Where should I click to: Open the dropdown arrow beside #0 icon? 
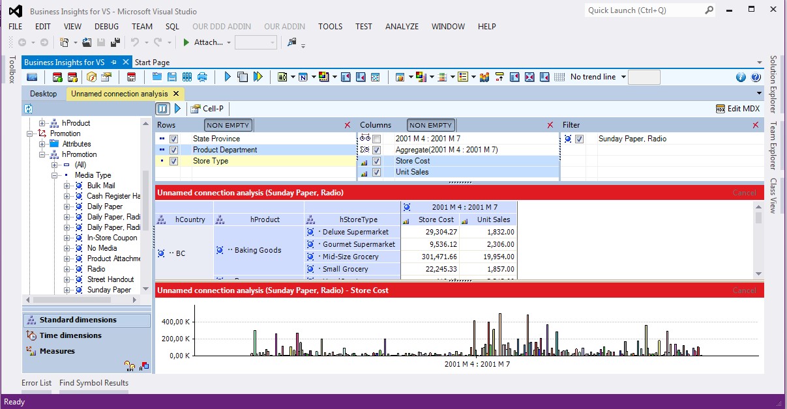(293, 77)
